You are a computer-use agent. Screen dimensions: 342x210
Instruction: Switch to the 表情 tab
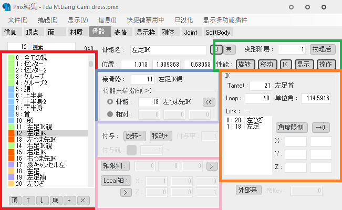coord(122,32)
